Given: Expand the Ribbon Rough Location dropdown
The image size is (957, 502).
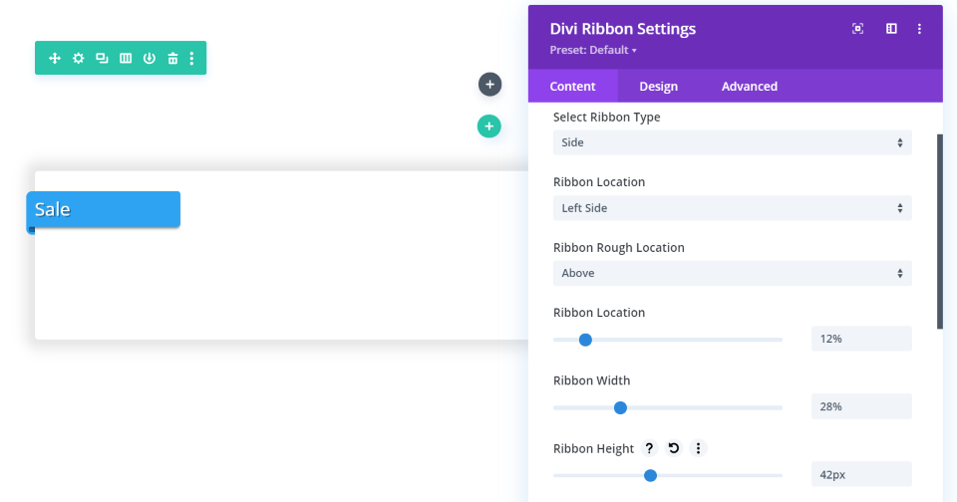Looking at the screenshot, I should pos(732,273).
